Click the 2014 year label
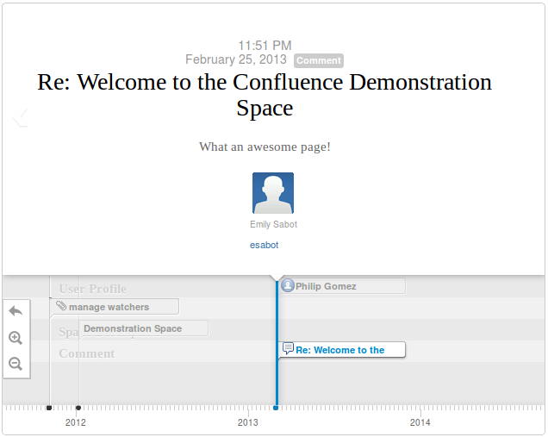The height and width of the screenshot is (437, 548). click(420, 422)
